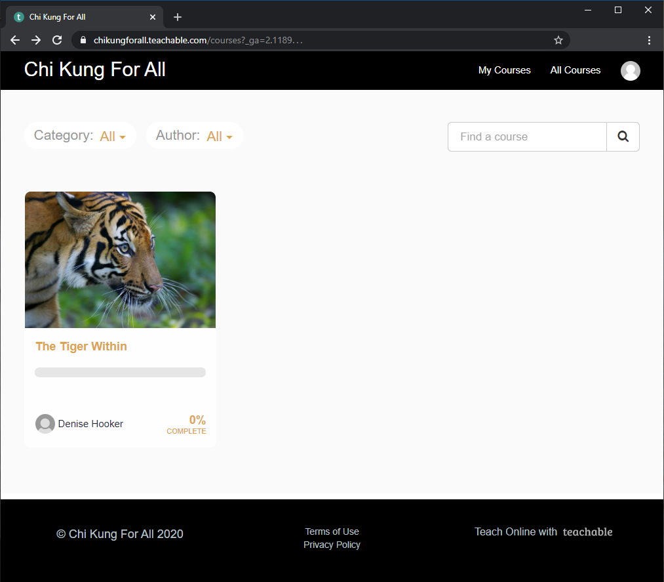Screen dimensions: 664x582
Task: Close the Chi Kung For All tab
Action: pos(153,17)
